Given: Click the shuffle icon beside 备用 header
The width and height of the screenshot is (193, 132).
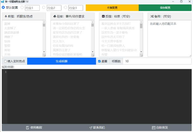Looking at the screenshot, I should pyautogui.click(x=152, y=16).
